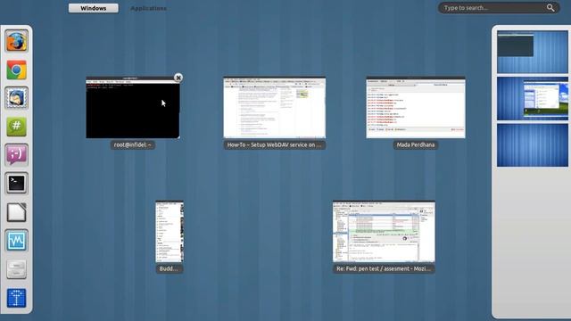
Task: Open the system monitor graph icon
Action: 16,240
